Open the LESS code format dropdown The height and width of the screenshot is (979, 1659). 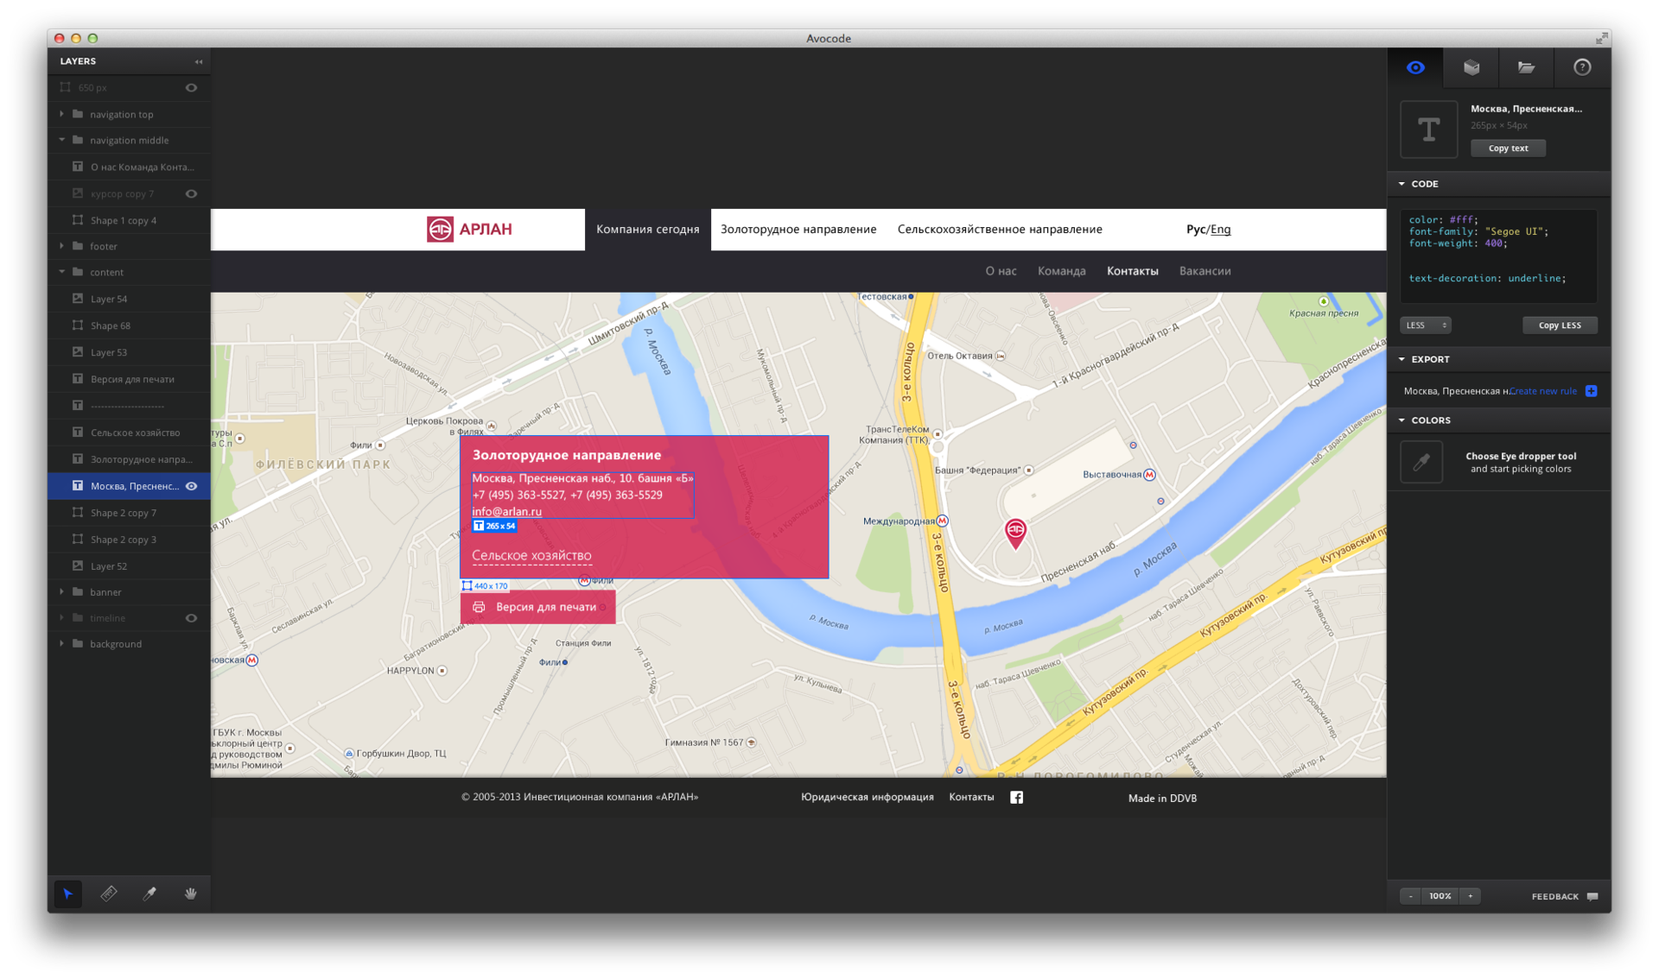(1425, 325)
